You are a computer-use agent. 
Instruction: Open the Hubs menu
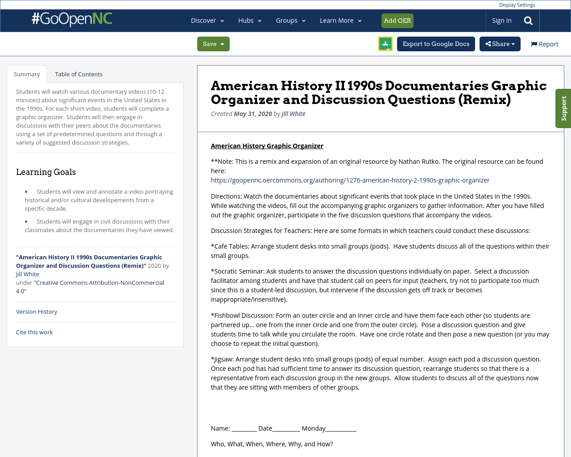pyautogui.click(x=249, y=20)
